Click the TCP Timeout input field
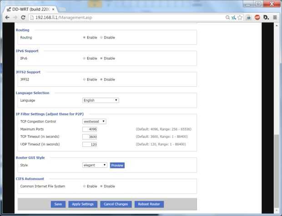 click(x=90, y=137)
